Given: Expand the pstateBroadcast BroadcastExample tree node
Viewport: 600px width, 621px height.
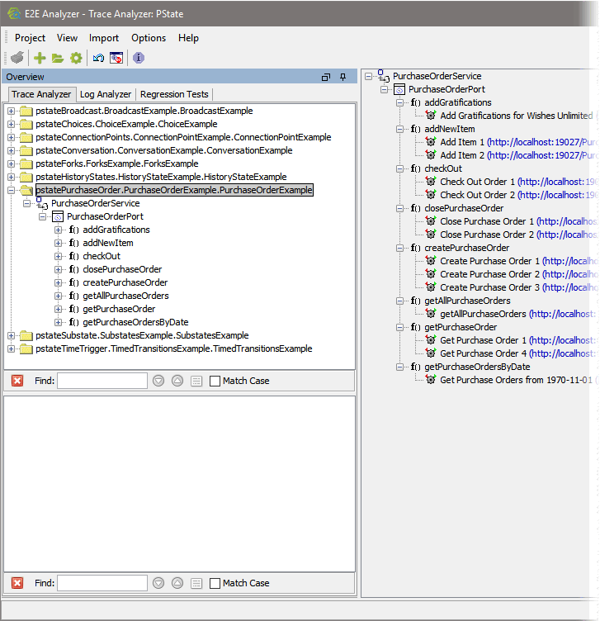Looking at the screenshot, I should click(x=12, y=111).
